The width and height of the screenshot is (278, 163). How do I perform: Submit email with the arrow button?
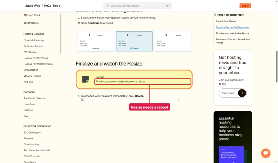(x=242, y=93)
